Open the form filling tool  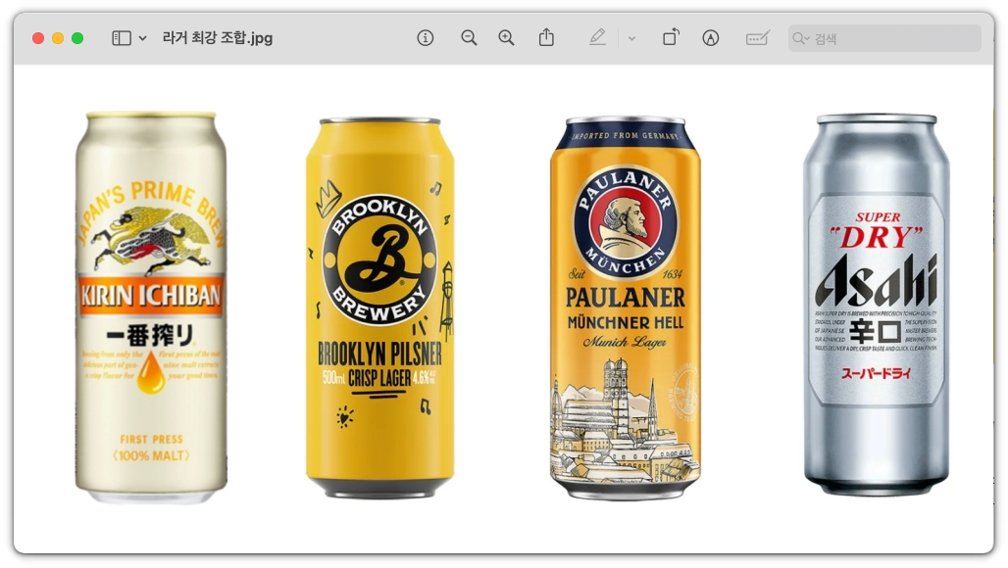click(757, 38)
